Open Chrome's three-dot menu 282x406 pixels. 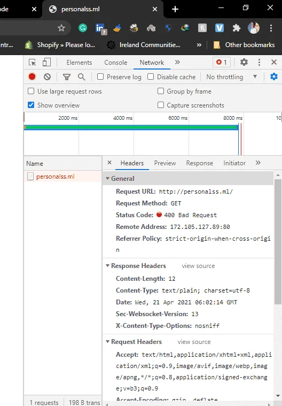[x=271, y=28]
